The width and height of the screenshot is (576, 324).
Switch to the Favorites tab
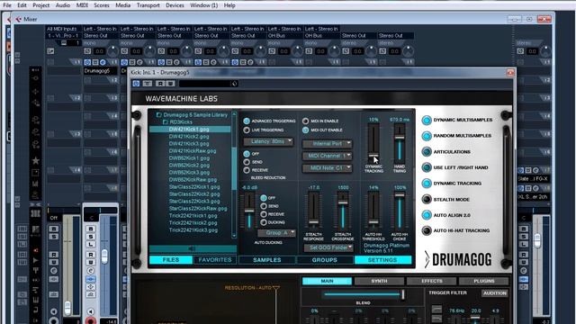point(215,260)
